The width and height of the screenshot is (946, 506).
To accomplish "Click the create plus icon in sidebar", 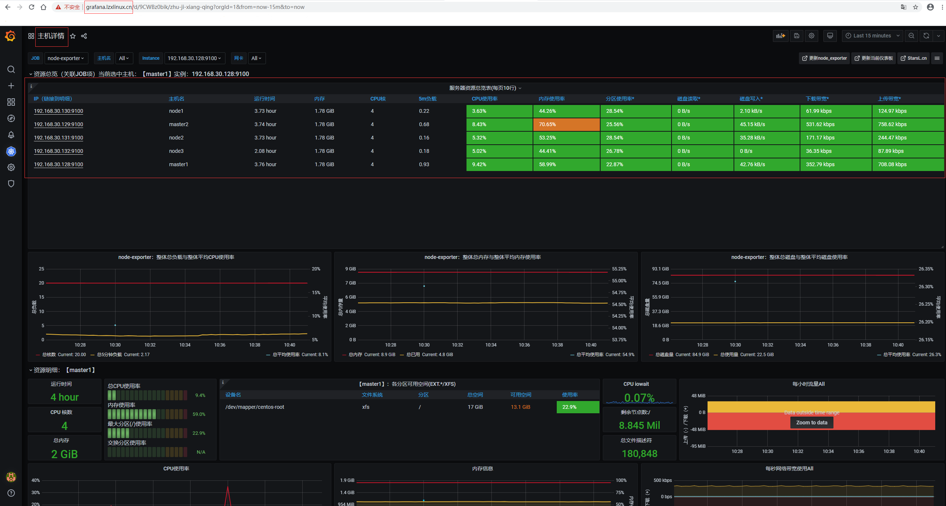I will (x=11, y=86).
